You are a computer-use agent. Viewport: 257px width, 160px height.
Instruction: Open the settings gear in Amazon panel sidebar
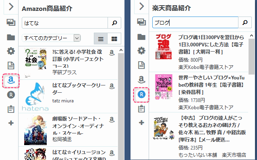[x=11, y=51]
